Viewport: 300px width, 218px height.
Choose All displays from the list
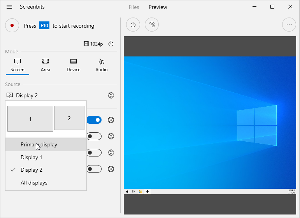pos(46,183)
